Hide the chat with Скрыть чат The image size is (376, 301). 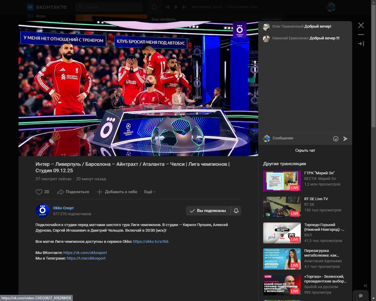(305, 150)
